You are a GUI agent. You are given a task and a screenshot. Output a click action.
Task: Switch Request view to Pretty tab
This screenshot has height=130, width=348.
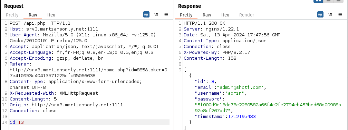[12, 15]
